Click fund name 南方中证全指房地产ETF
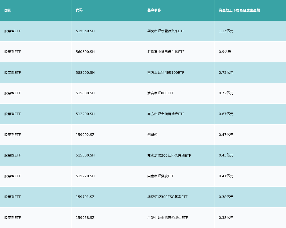Image resolution: width=286 pixels, height=228 pixels. click(166, 114)
